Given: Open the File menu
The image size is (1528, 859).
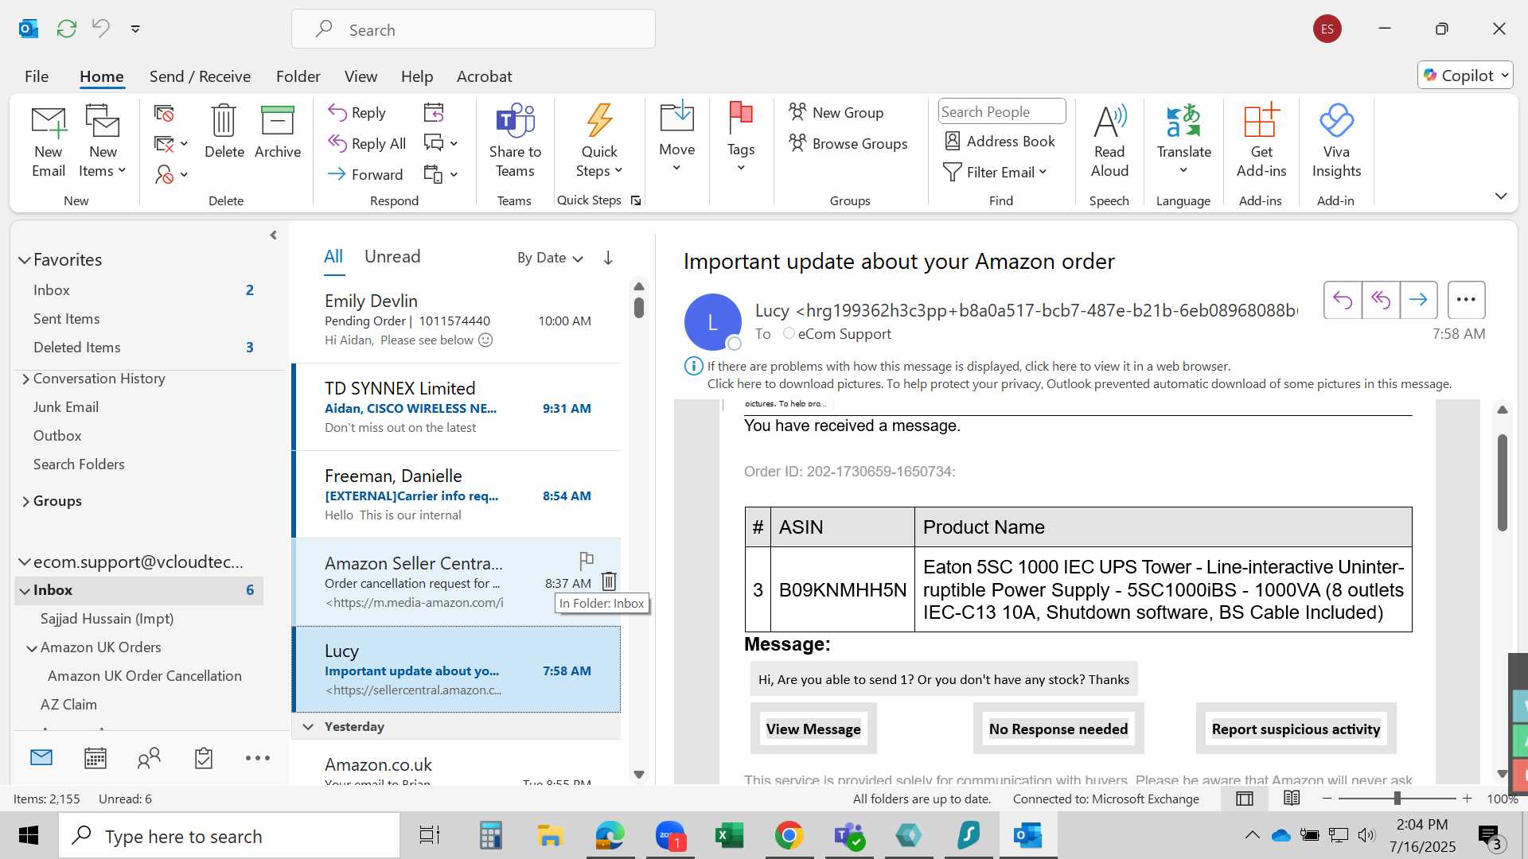Looking at the screenshot, I should (37, 76).
